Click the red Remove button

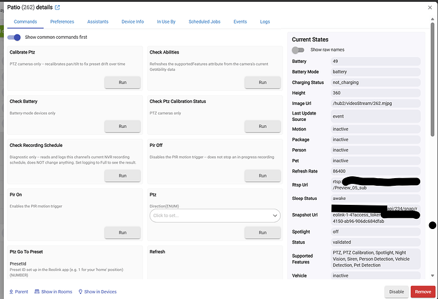pyautogui.click(x=423, y=292)
